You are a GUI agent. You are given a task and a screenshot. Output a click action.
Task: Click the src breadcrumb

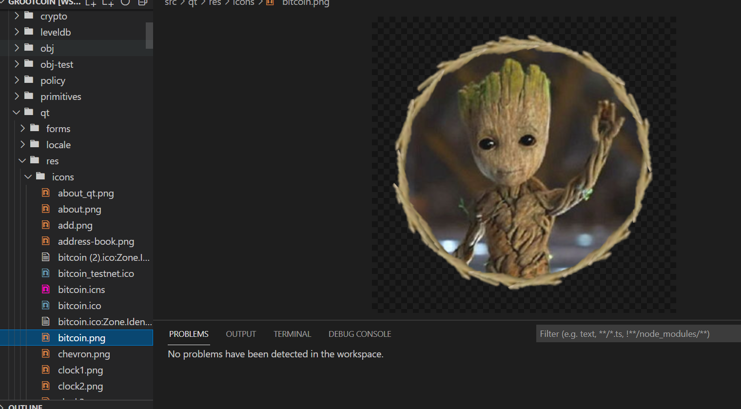(171, 2)
